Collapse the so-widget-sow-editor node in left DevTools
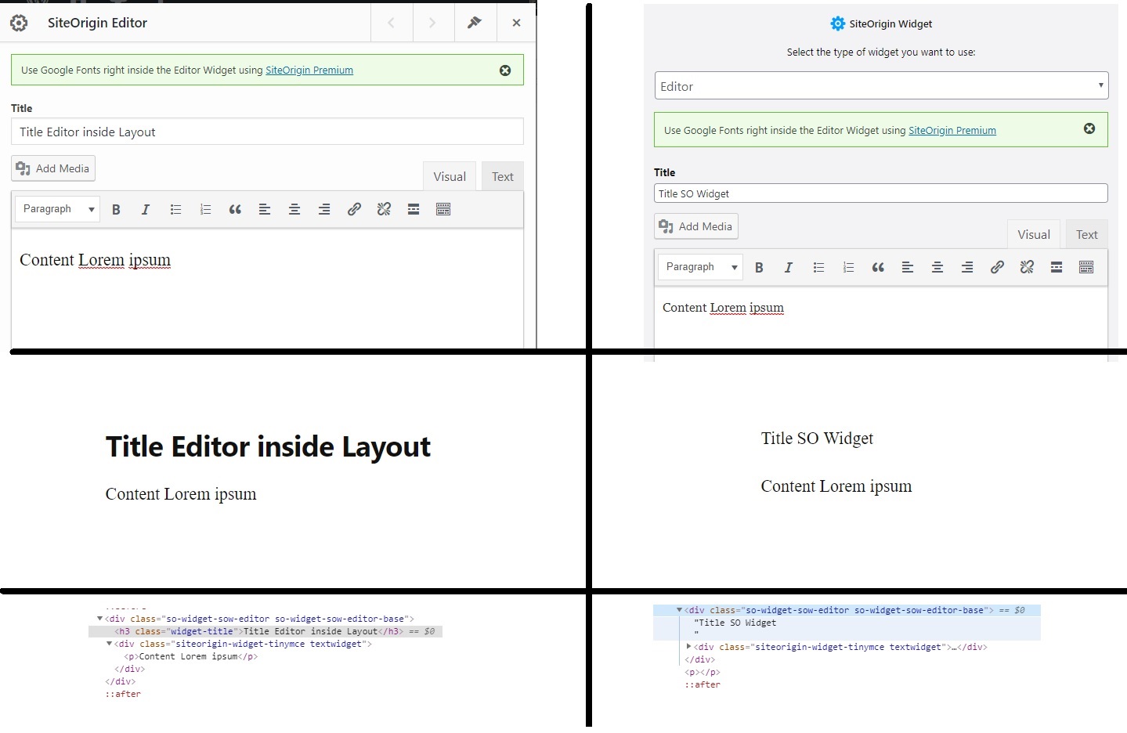Viewport: 1127px width, 733px height. coord(98,619)
